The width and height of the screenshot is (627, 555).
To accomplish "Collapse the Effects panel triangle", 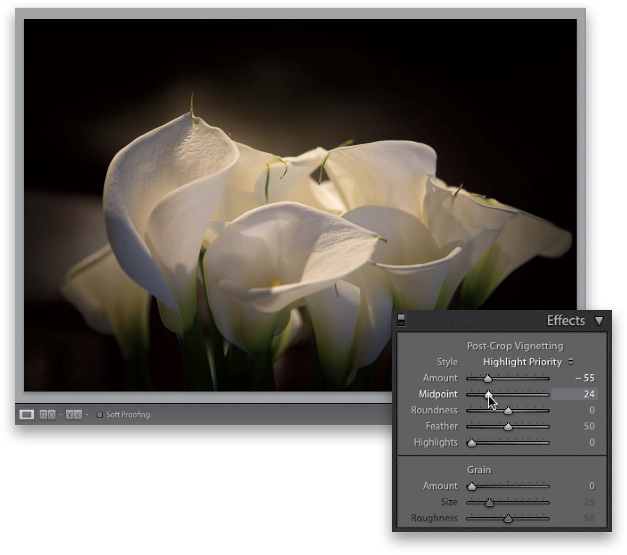I will [x=599, y=321].
